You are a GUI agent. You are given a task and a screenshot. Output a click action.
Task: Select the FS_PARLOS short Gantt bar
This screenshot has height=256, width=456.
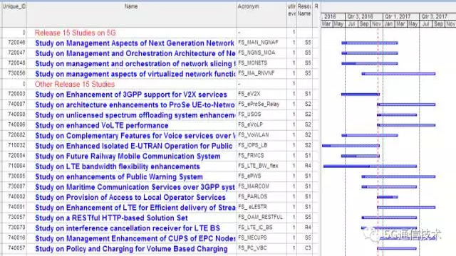[x=388, y=197]
